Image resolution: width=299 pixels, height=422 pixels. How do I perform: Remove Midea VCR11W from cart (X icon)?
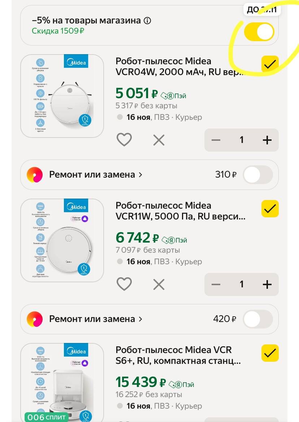159,284
